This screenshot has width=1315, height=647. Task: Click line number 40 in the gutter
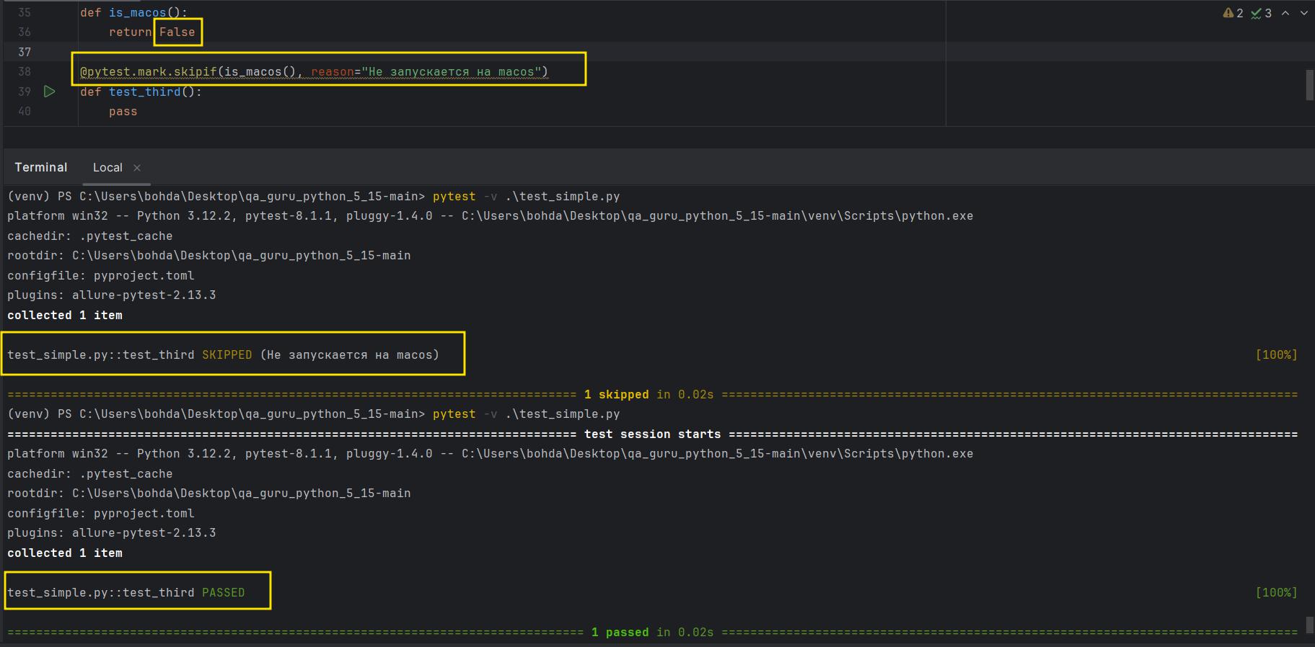[25, 111]
